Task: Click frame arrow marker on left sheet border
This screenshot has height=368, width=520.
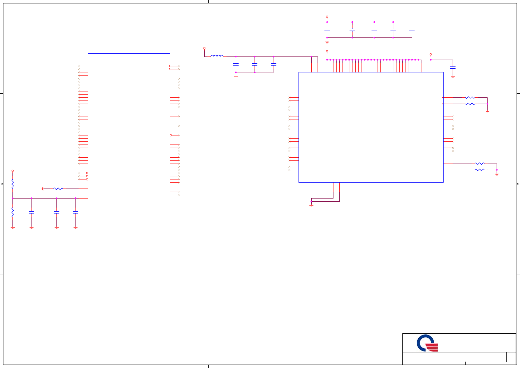Action: tap(2, 184)
